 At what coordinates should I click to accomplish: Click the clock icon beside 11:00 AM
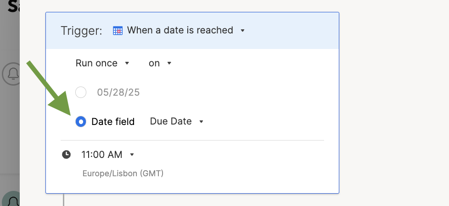(x=67, y=155)
